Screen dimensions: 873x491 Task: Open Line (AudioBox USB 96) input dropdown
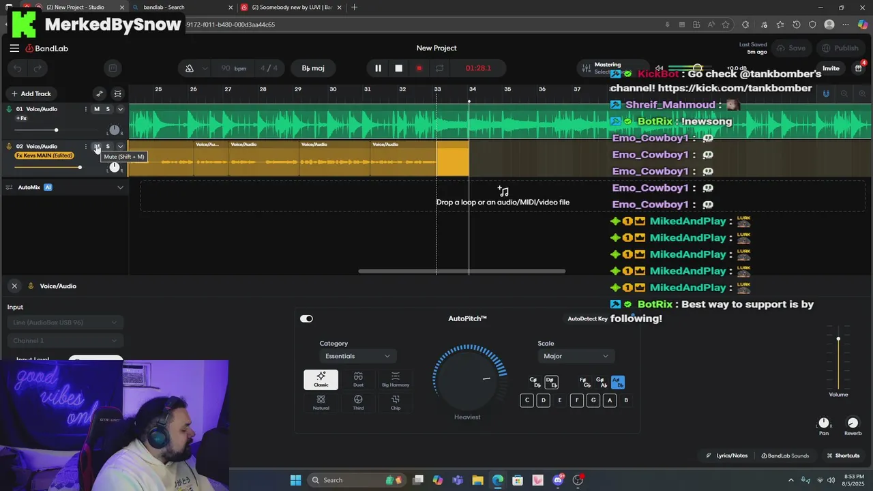[65, 322]
